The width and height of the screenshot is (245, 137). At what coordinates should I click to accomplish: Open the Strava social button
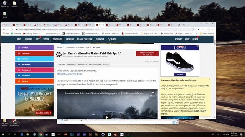(34, 81)
